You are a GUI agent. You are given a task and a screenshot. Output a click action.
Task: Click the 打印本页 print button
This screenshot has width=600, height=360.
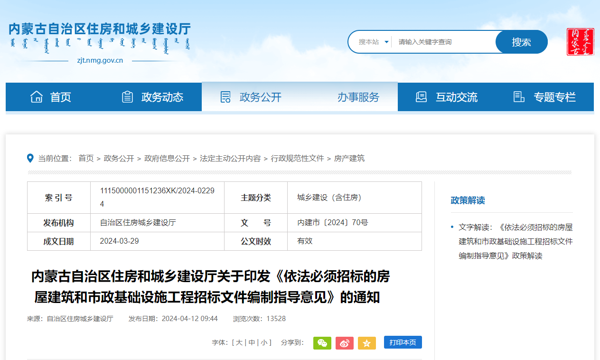tap(403, 342)
